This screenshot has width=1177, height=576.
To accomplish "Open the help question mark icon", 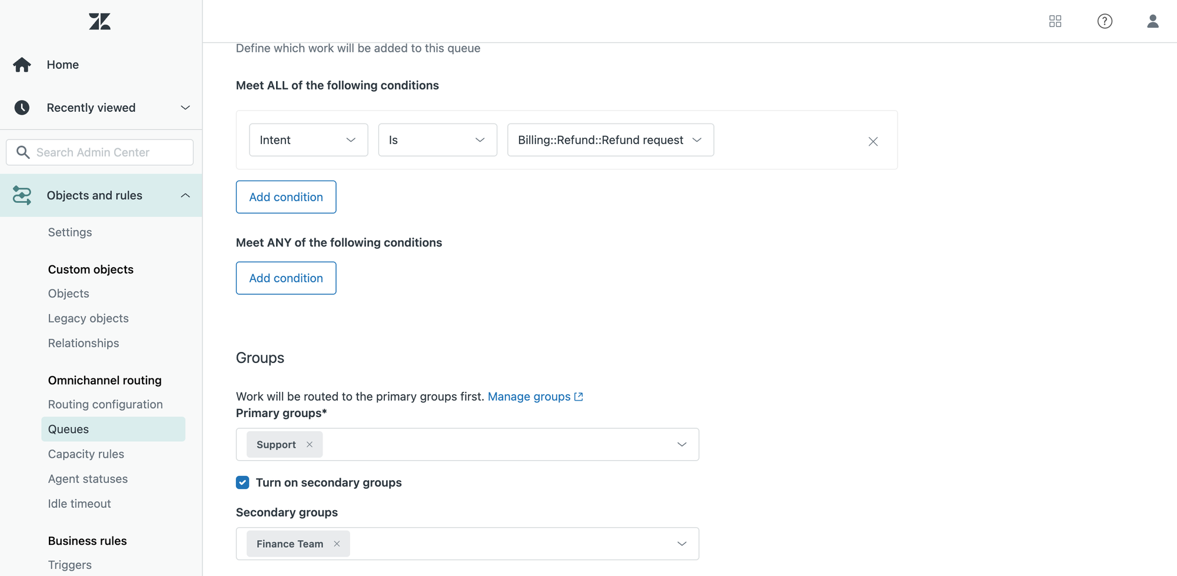I will point(1105,22).
